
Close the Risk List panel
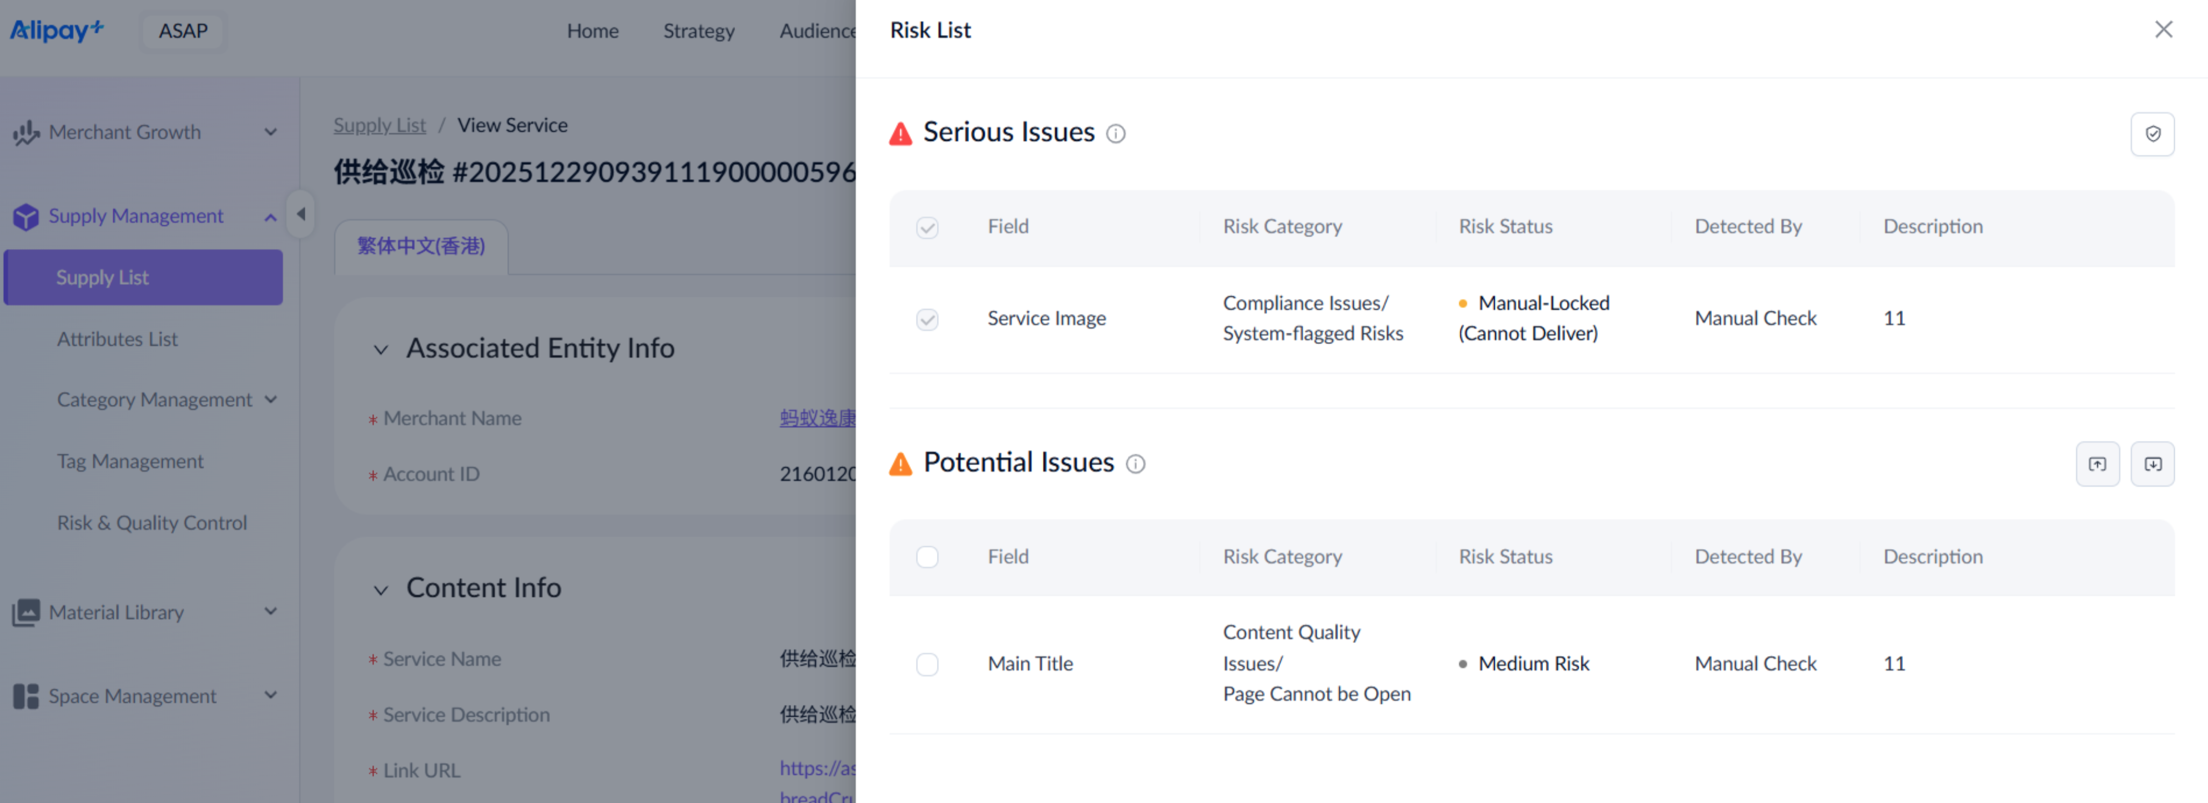click(2162, 30)
